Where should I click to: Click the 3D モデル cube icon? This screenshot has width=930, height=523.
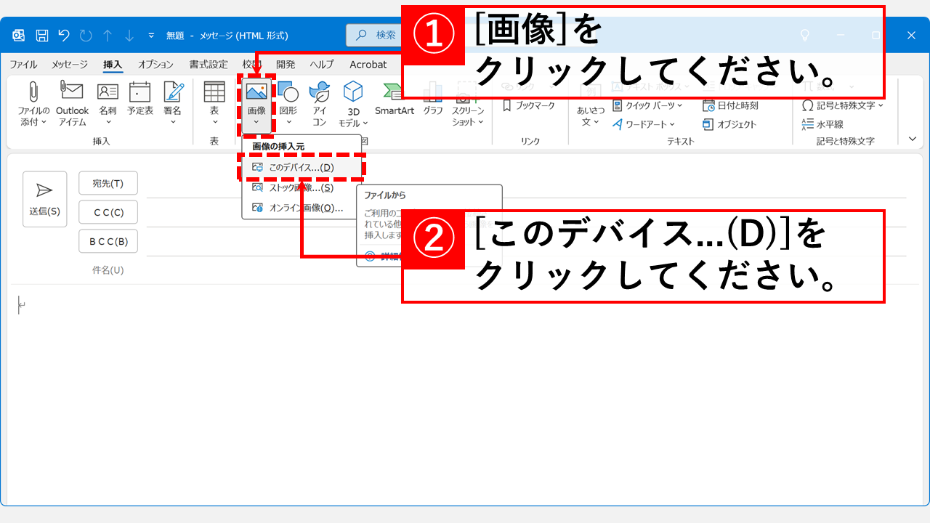(353, 92)
